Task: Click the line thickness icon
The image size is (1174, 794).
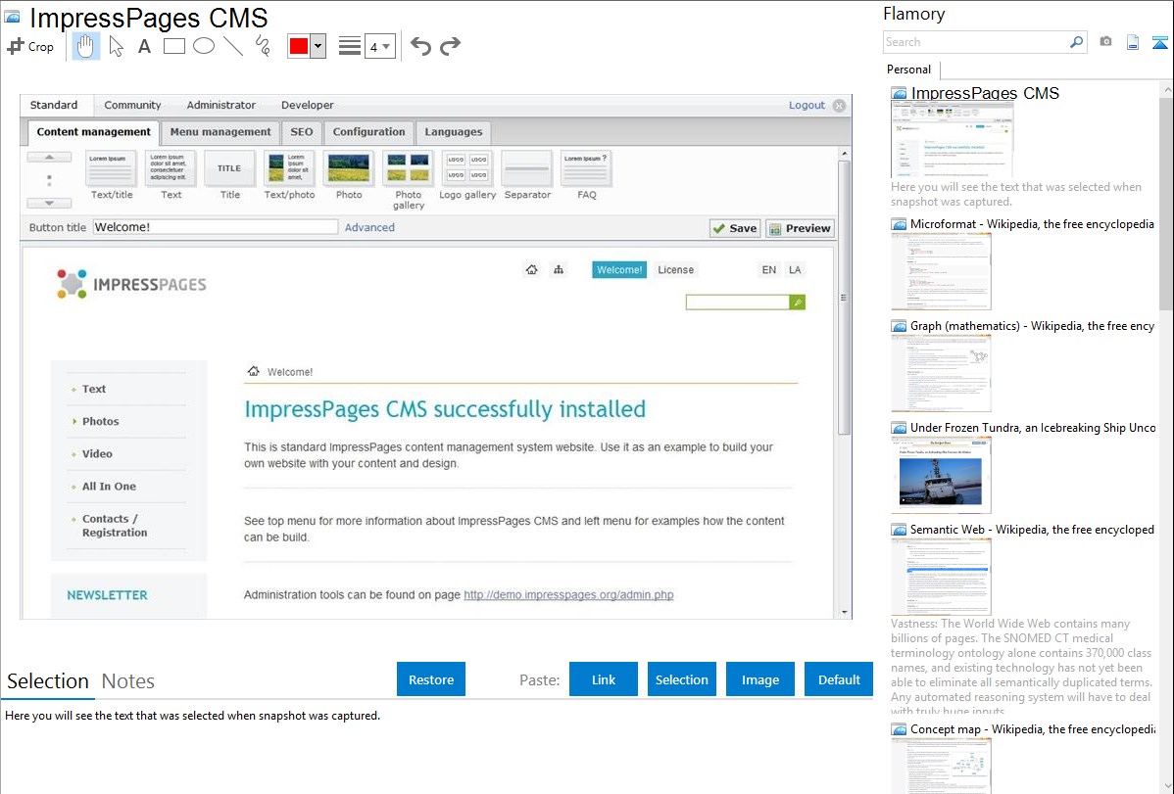Action: click(x=349, y=46)
